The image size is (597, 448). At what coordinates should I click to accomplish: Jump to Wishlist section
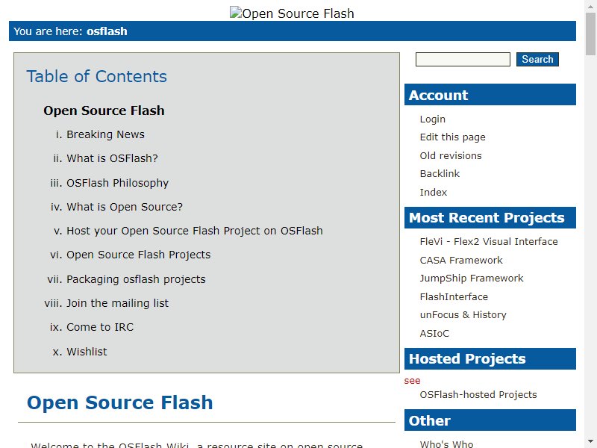[87, 352]
